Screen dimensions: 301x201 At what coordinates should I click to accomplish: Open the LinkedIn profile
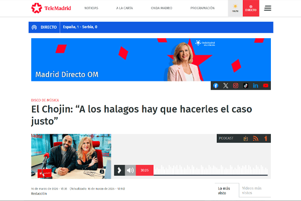tap(255, 85)
